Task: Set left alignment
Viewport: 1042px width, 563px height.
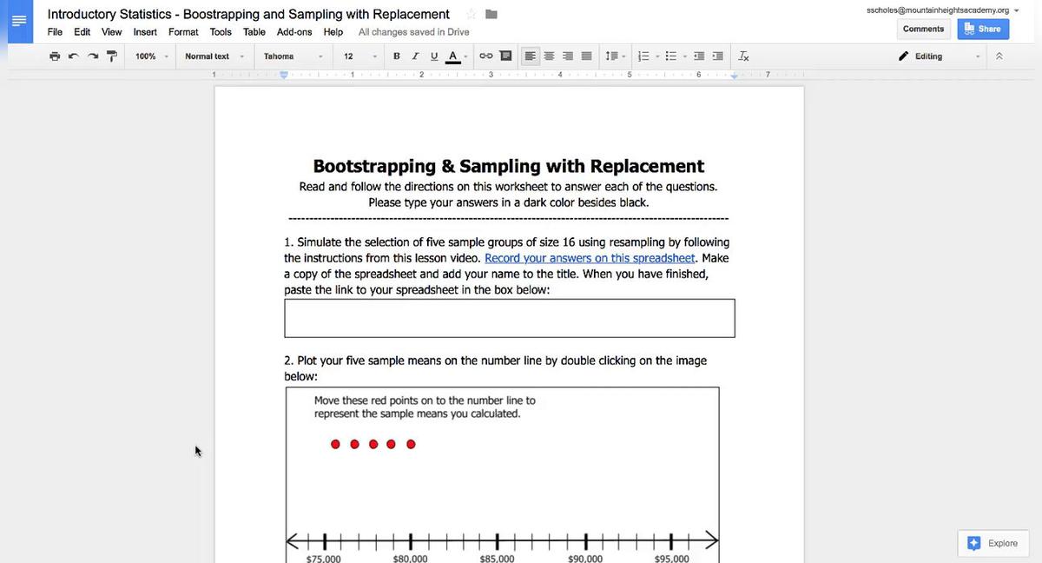Action: click(530, 56)
